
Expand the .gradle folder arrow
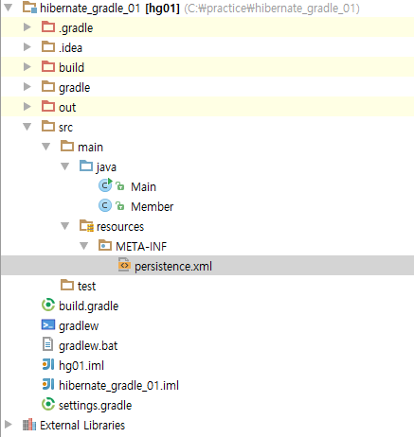pyautogui.click(x=27, y=27)
